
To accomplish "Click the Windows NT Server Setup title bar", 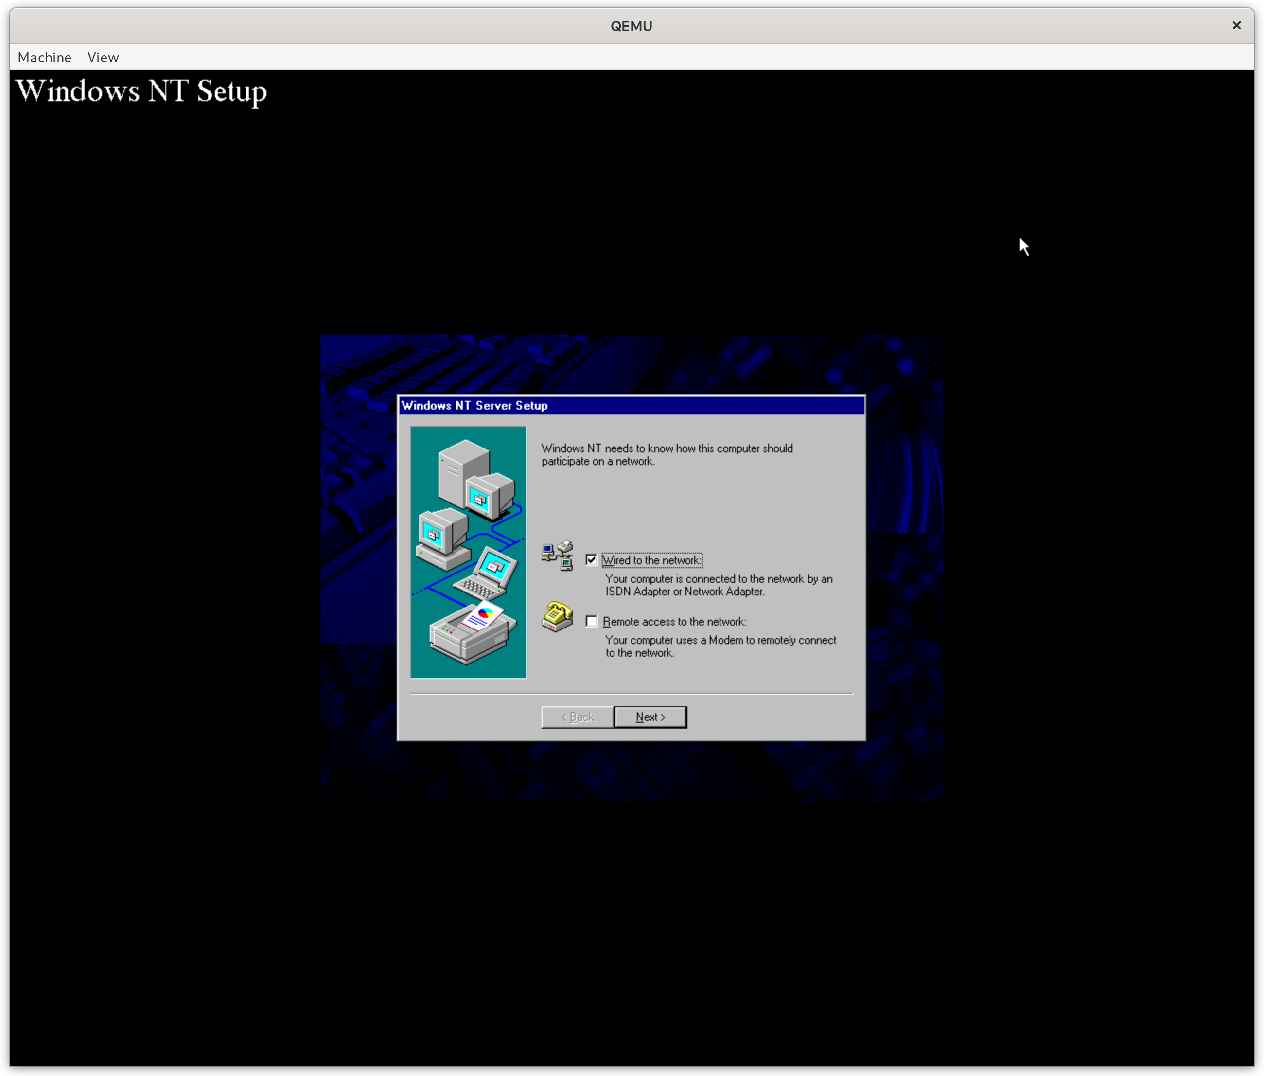I will click(631, 406).
